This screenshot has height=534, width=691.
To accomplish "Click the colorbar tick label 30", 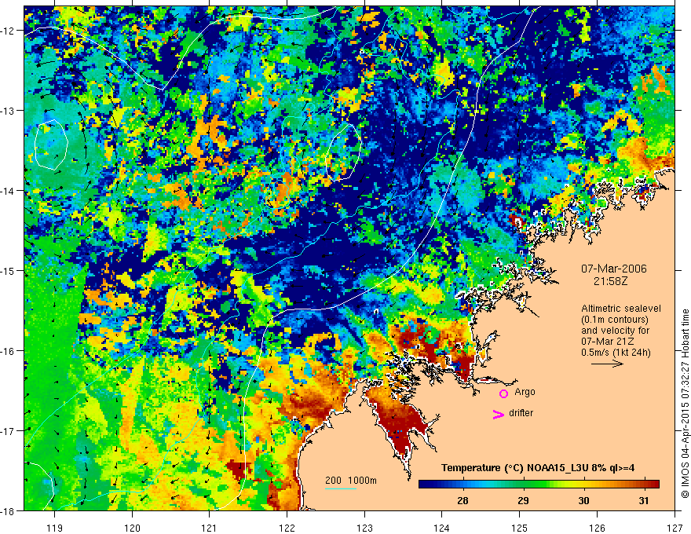I will coord(583,501).
